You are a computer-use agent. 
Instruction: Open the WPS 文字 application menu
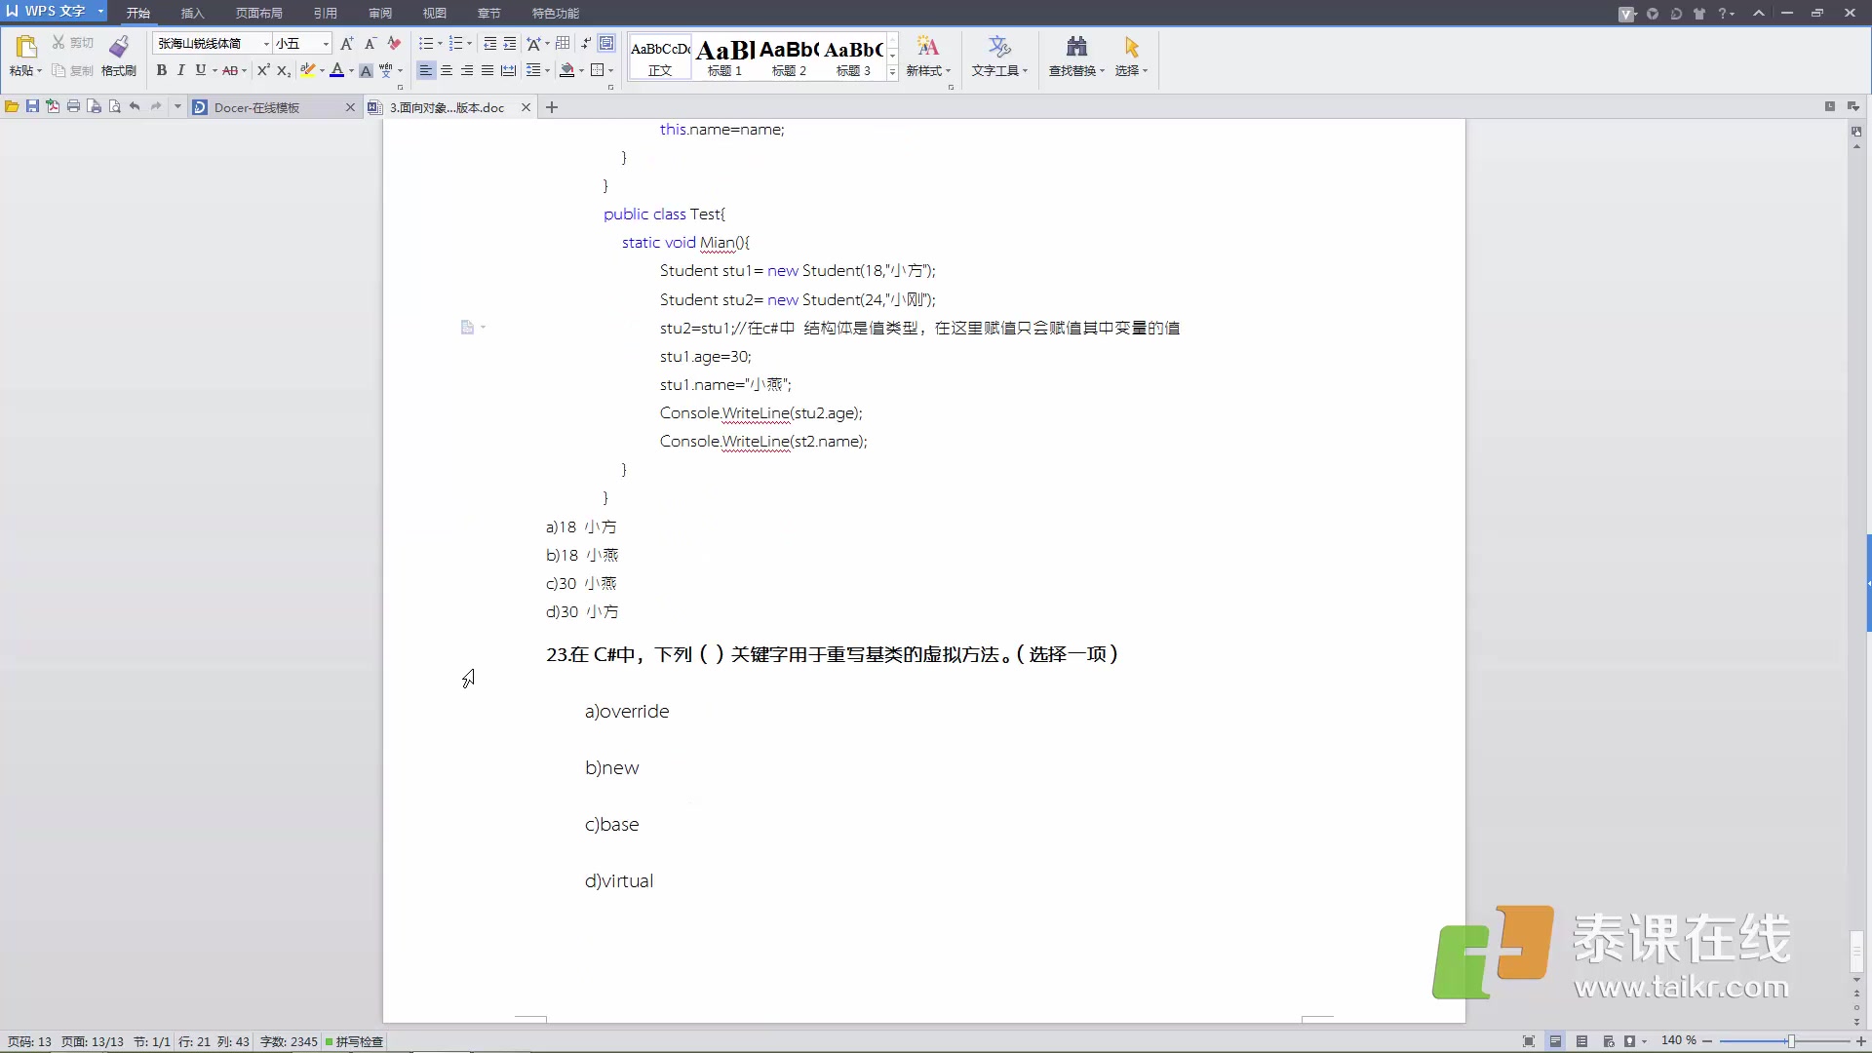point(55,11)
